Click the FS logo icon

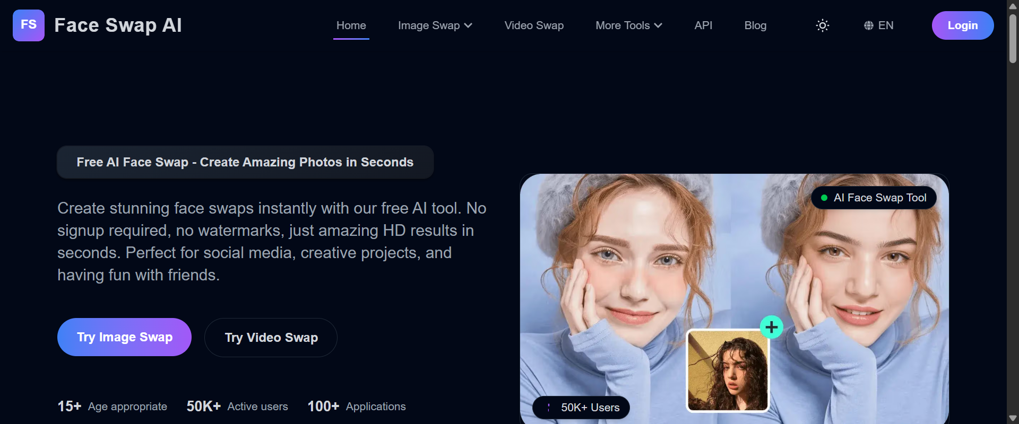(29, 25)
